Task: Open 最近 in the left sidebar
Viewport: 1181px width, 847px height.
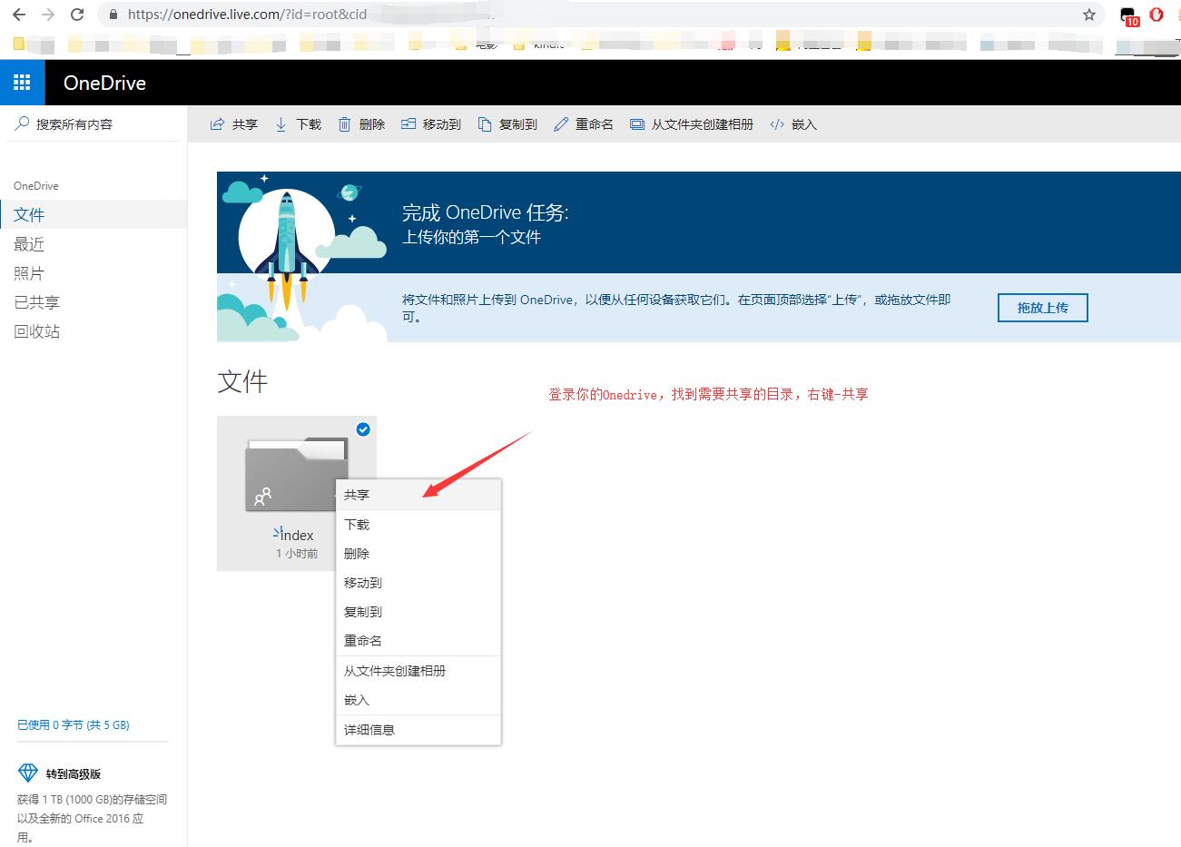Action: (93, 244)
